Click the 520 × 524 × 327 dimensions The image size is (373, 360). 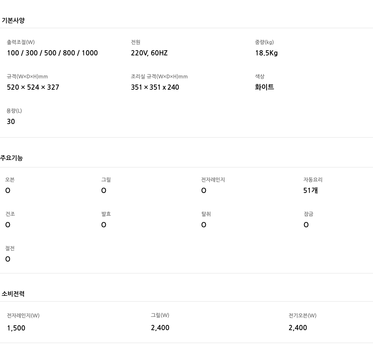(33, 87)
